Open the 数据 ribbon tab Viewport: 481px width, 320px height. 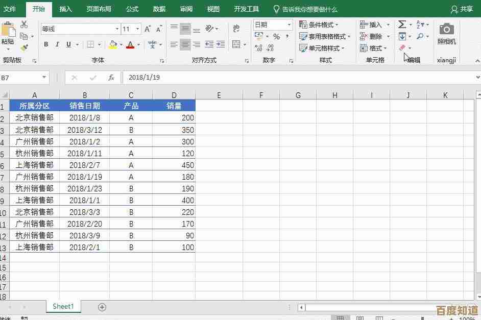pyautogui.click(x=159, y=9)
